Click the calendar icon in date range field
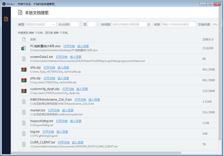This screenshot has height=156, width=223. pyautogui.click(x=149, y=25)
